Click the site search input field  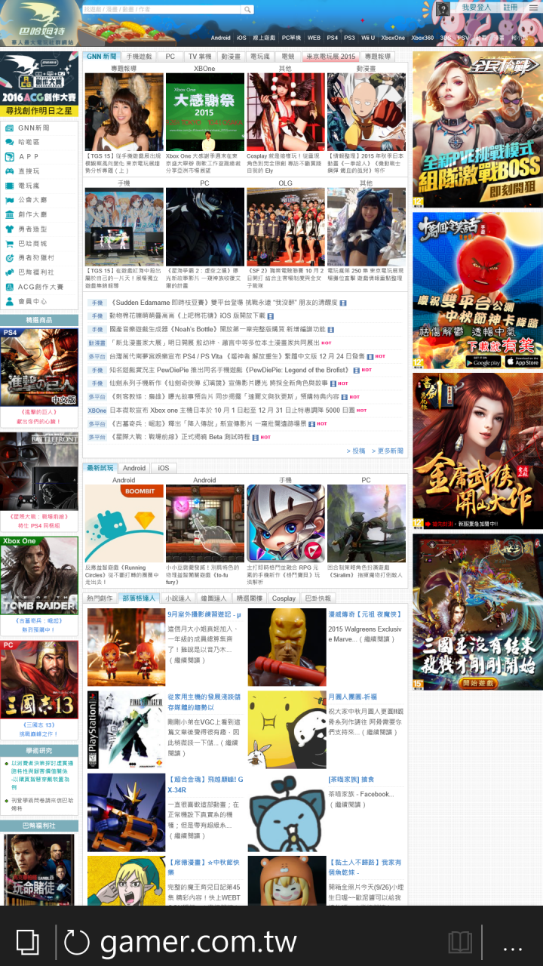click(x=162, y=10)
